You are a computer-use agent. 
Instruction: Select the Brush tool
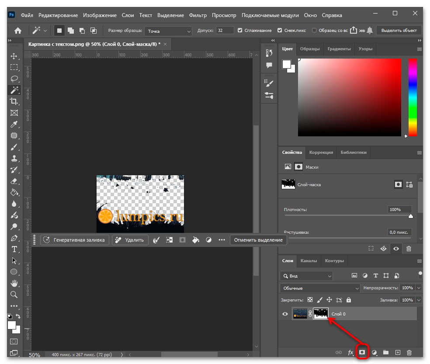(14, 147)
